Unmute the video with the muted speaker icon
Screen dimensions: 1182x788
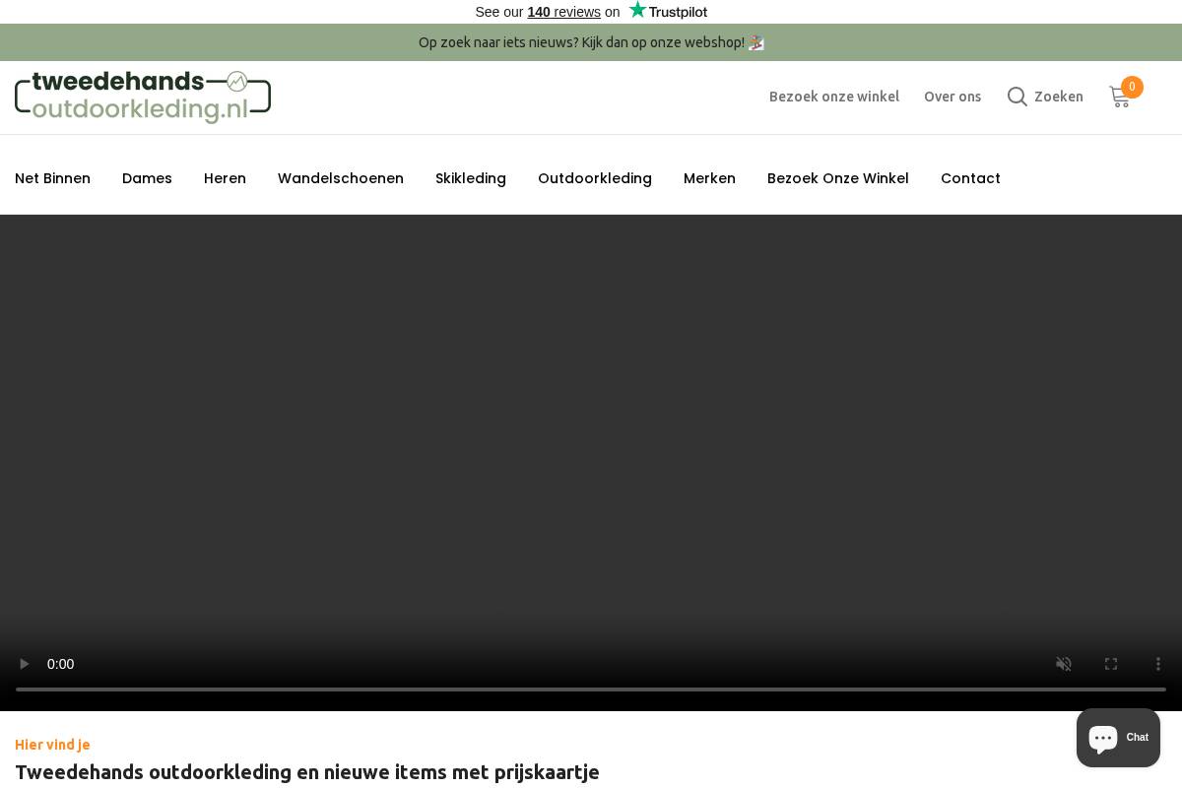point(1064,664)
